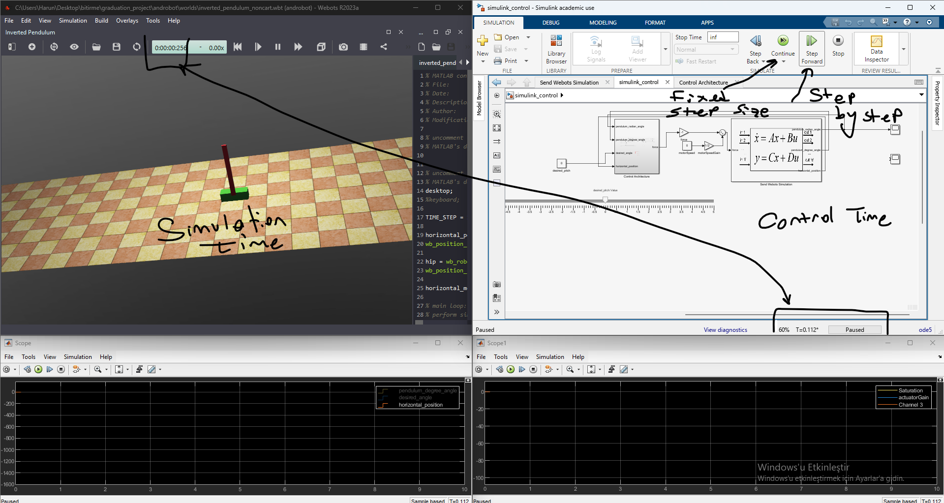Expand the Review Results gallery arrow
This screenshot has width=944, height=503.
click(x=904, y=49)
